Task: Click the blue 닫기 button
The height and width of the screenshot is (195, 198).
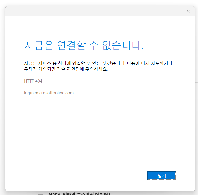Action: click(161, 176)
